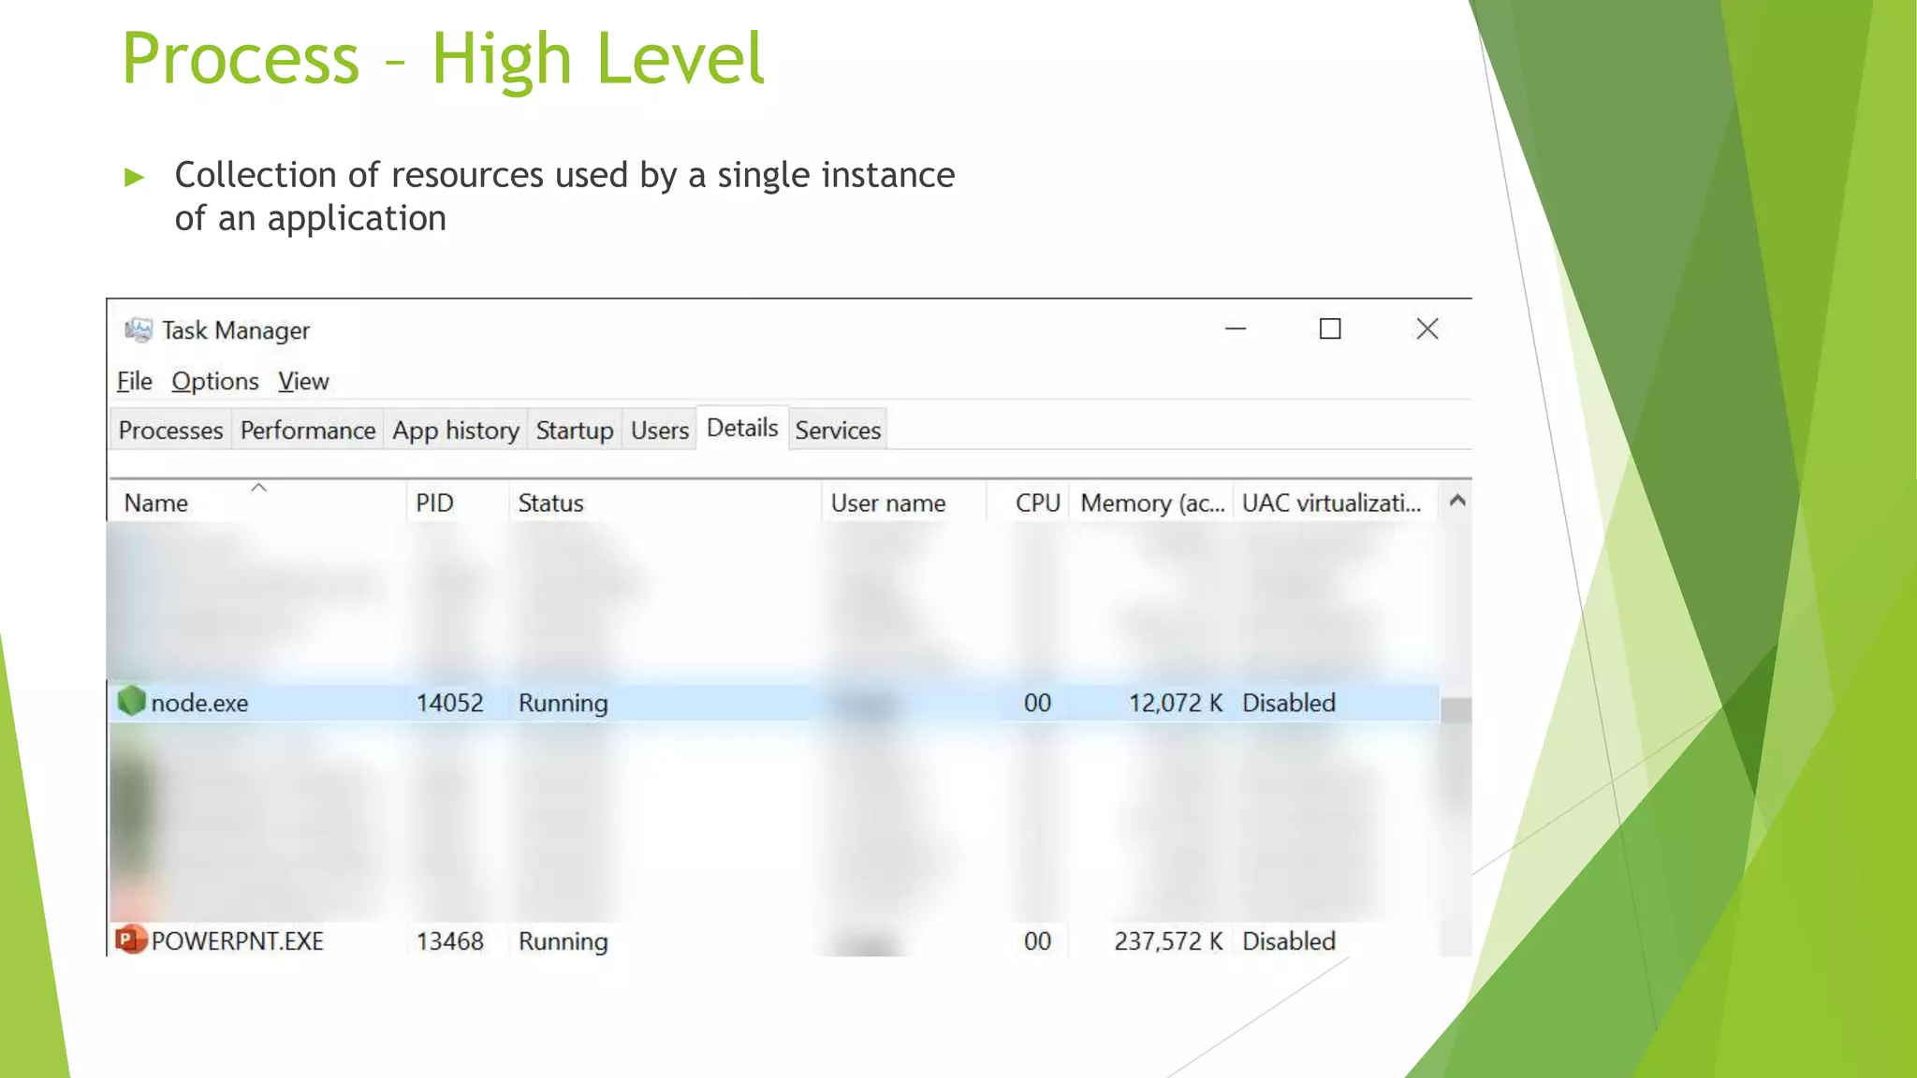Switch to the Users tab
This screenshot has height=1078, width=1917.
click(x=660, y=430)
